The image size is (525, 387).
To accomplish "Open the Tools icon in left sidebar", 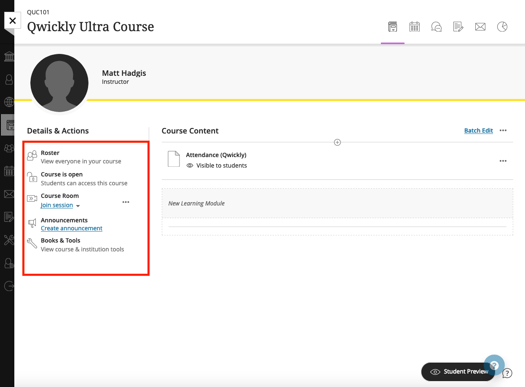I will point(9,240).
